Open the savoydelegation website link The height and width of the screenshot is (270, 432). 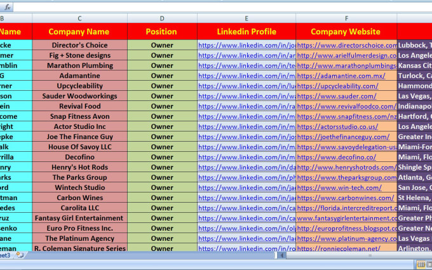click(x=347, y=147)
